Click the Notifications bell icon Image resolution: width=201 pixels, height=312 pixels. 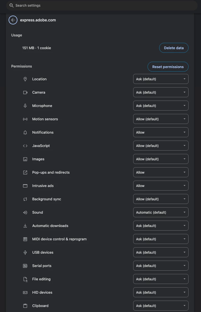pyautogui.click(x=25, y=133)
